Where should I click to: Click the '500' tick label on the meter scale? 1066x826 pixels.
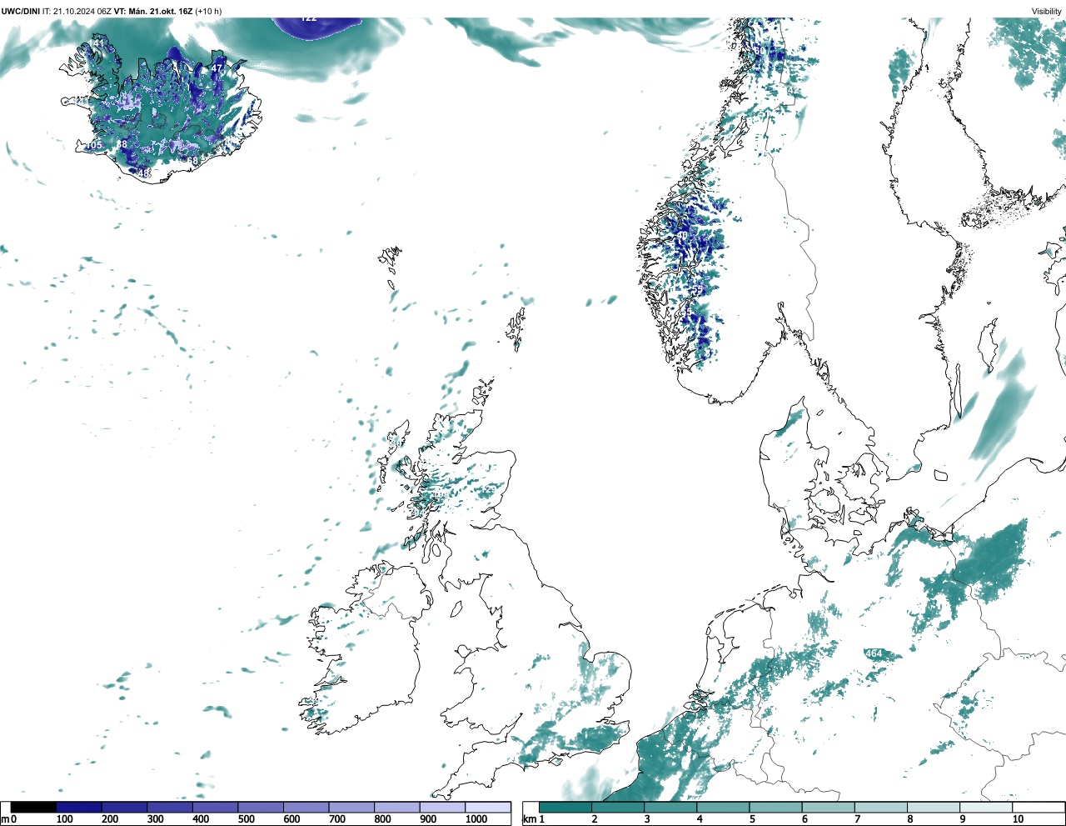[247, 819]
